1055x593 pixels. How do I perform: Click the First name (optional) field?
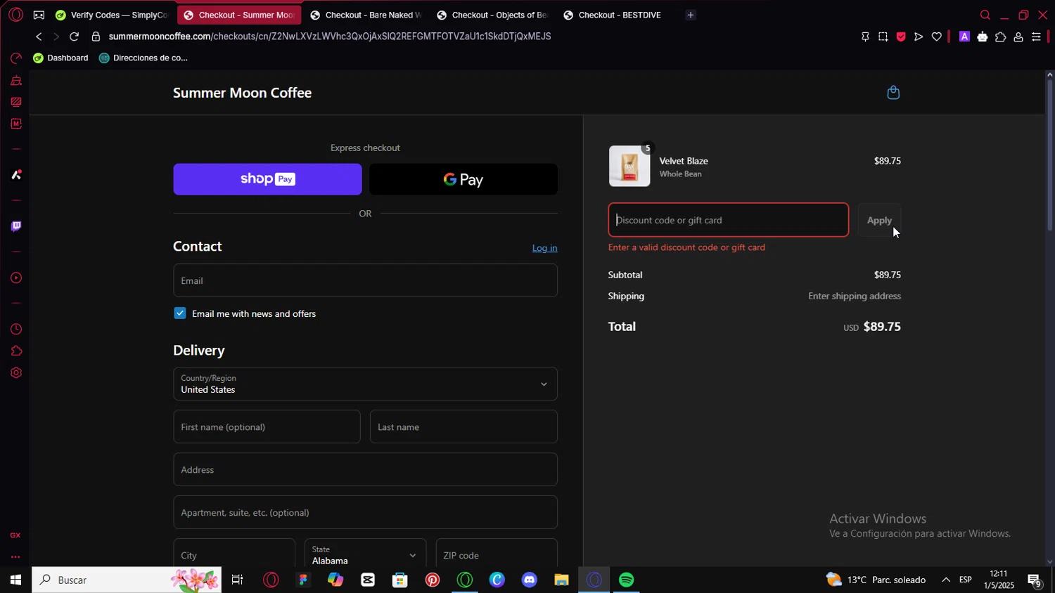pyautogui.click(x=267, y=426)
